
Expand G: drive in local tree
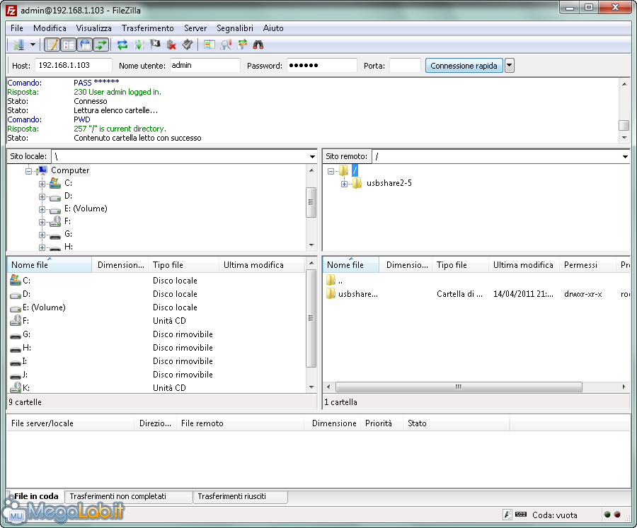tap(42, 235)
